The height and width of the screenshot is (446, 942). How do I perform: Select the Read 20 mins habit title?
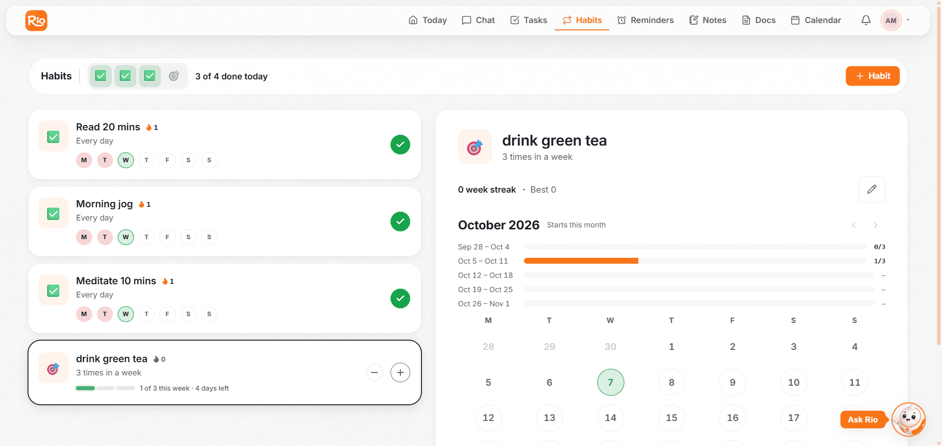pyautogui.click(x=108, y=127)
